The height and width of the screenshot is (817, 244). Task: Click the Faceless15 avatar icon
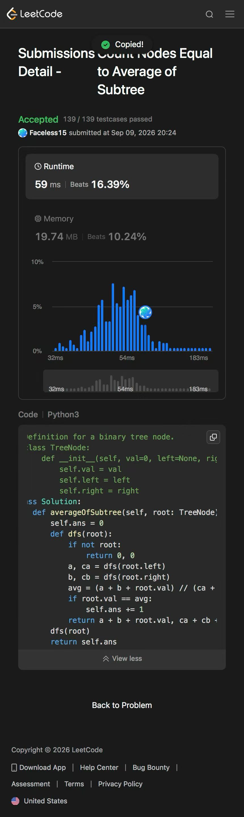coord(23,133)
